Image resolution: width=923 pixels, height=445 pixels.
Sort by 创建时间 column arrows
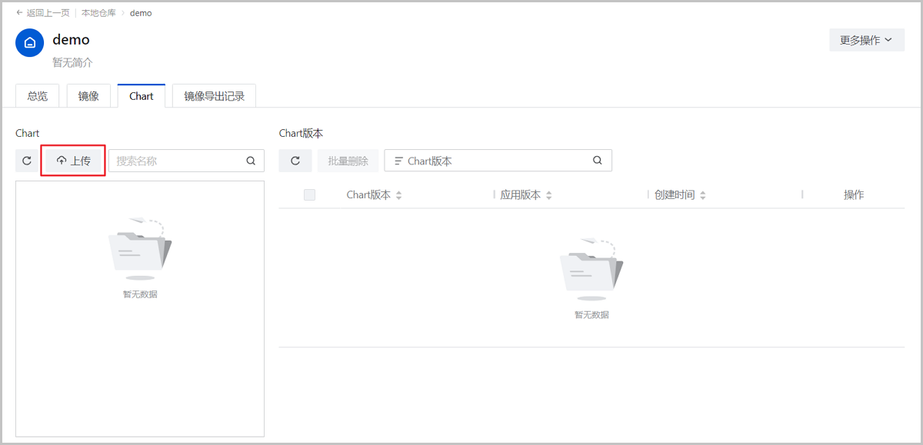pos(703,195)
